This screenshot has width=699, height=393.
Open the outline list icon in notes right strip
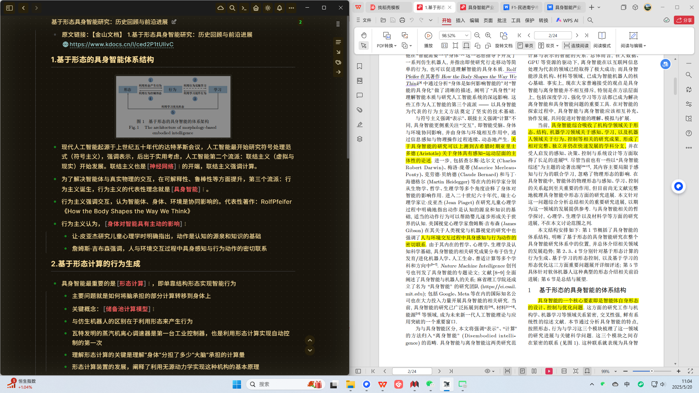[x=338, y=42]
